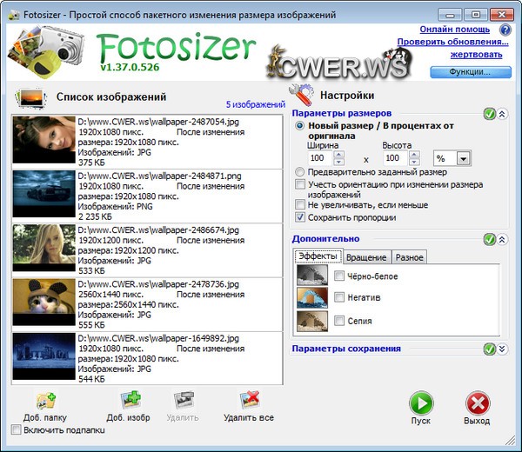Click green checkmark icon beside Параметры размеров
The image size is (522, 452).
[490, 114]
